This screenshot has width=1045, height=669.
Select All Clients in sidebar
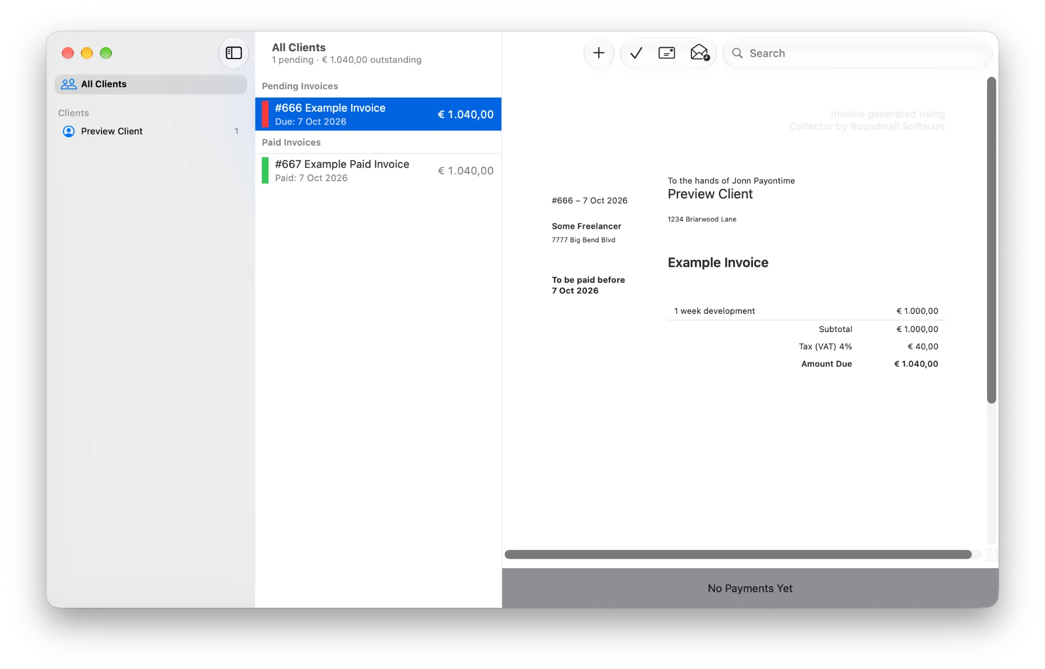(150, 84)
